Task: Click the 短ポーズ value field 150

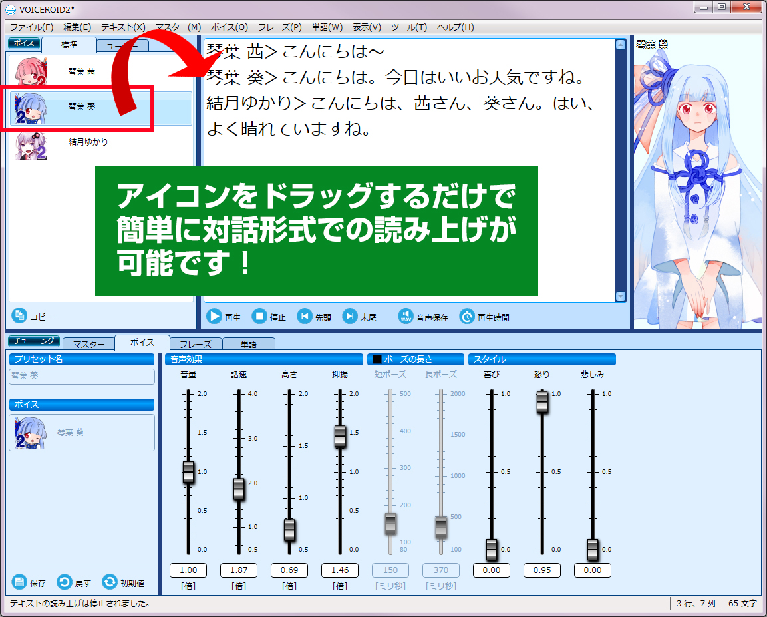Action: pos(390,570)
